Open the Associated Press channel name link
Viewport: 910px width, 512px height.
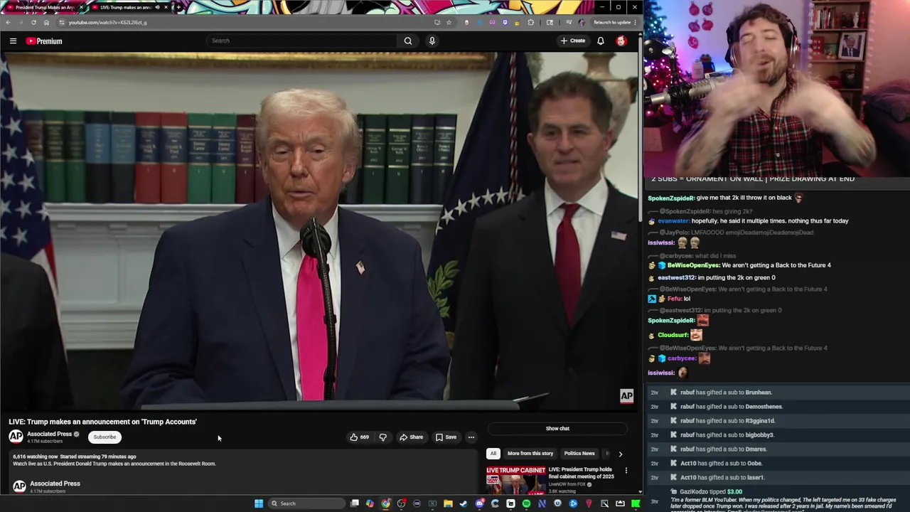pyautogui.click(x=49, y=434)
